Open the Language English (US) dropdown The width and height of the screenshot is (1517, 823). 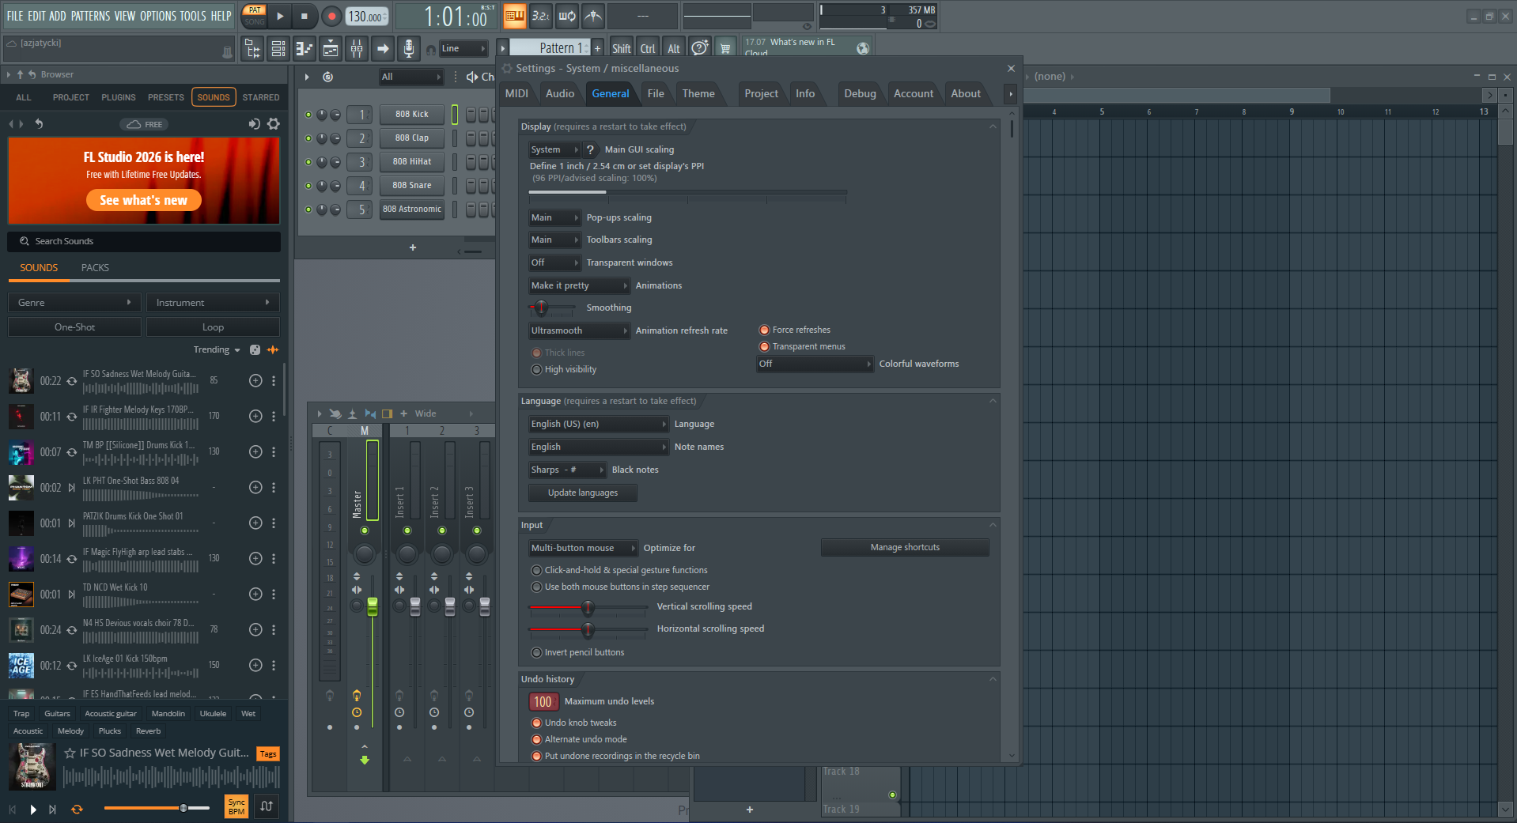tap(599, 424)
